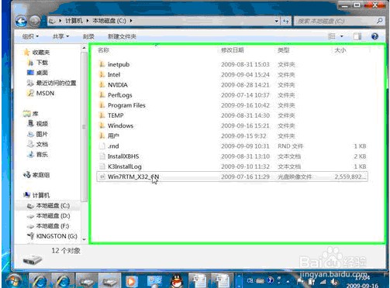This screenshot has width=390, height=288.
Task: Select the K3InstallLog file icon
Action: click(x=102, y=166)
